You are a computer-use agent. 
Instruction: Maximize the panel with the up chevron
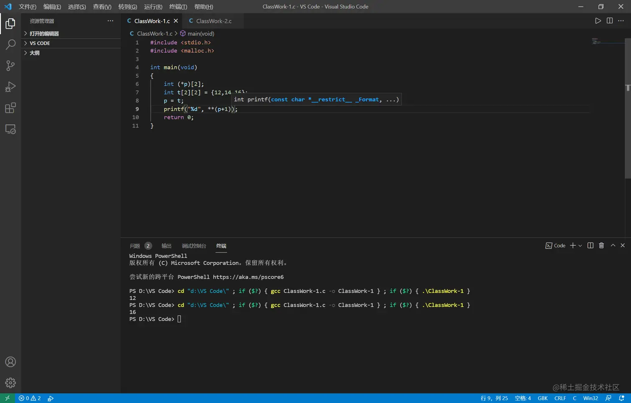tap(613, 246)
